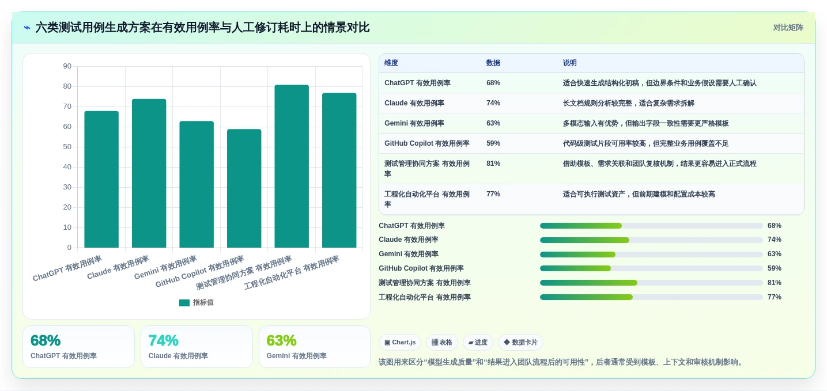Image resolution: width=827 pixels, height=391 pixels.
Task: Select the Chart.js chip
Action: click(400, 342)
